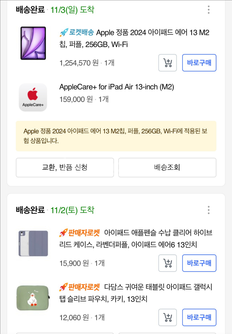Add lavender purple hybrid case to cart
Viewport: 232px width, 334px height.
[167, 263]
